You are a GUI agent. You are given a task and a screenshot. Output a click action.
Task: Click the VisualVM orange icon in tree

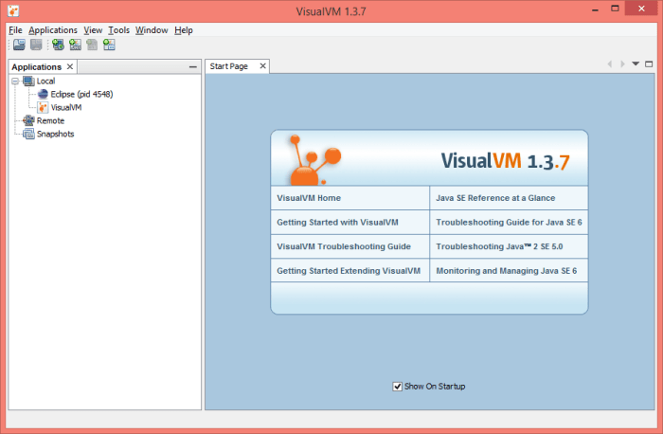coord(43,107)
